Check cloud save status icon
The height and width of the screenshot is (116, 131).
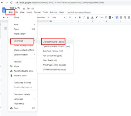click(x=33, y=8)
